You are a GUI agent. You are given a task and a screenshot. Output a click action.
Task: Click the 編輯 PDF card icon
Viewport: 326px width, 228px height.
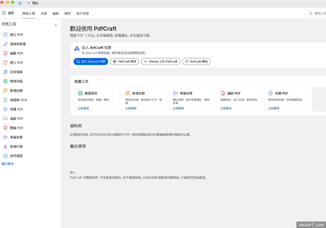tap(223, 93)
